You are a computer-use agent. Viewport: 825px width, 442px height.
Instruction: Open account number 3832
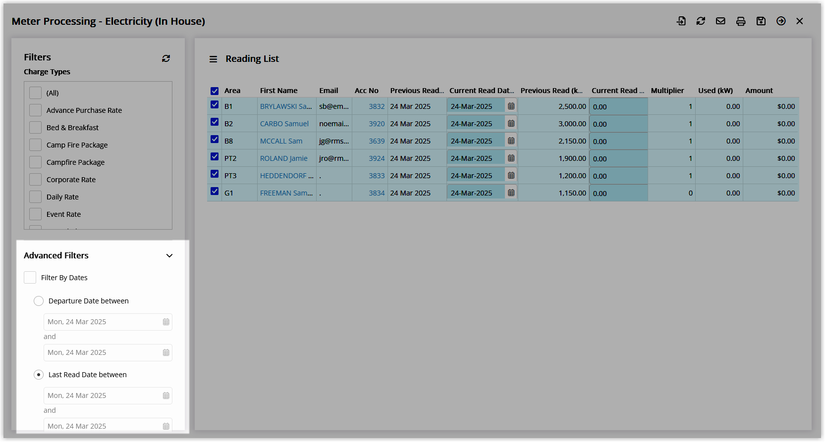(x=377, y=106)
